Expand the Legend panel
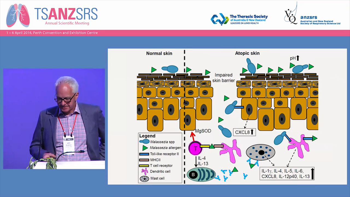 pyautogui.click(x=147, y=136)
